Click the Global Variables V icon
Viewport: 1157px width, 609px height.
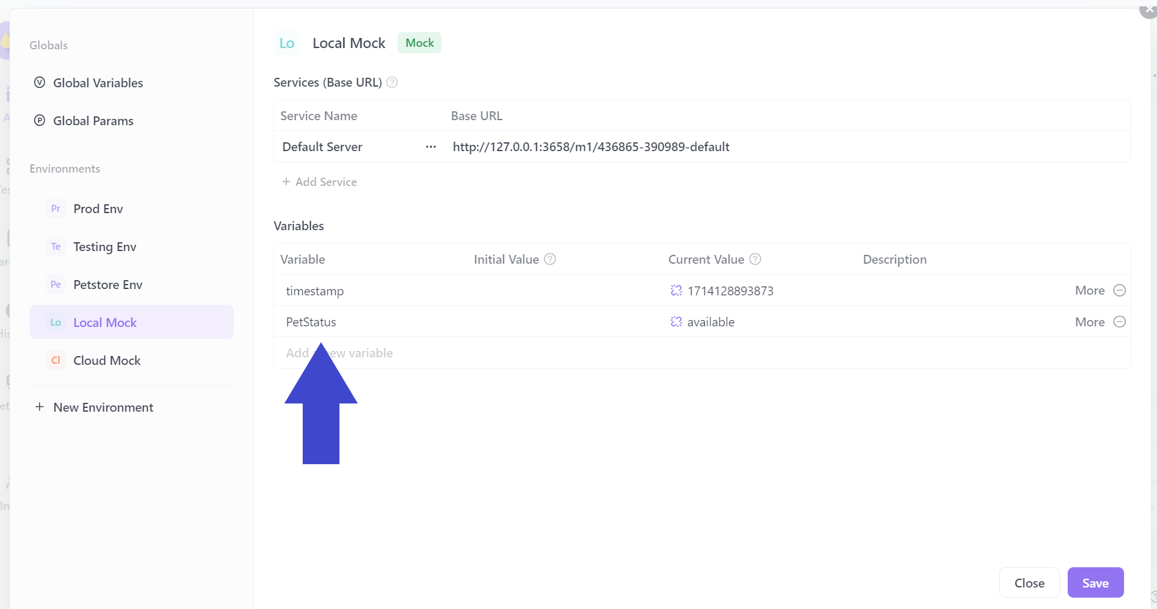pos(39,83)
